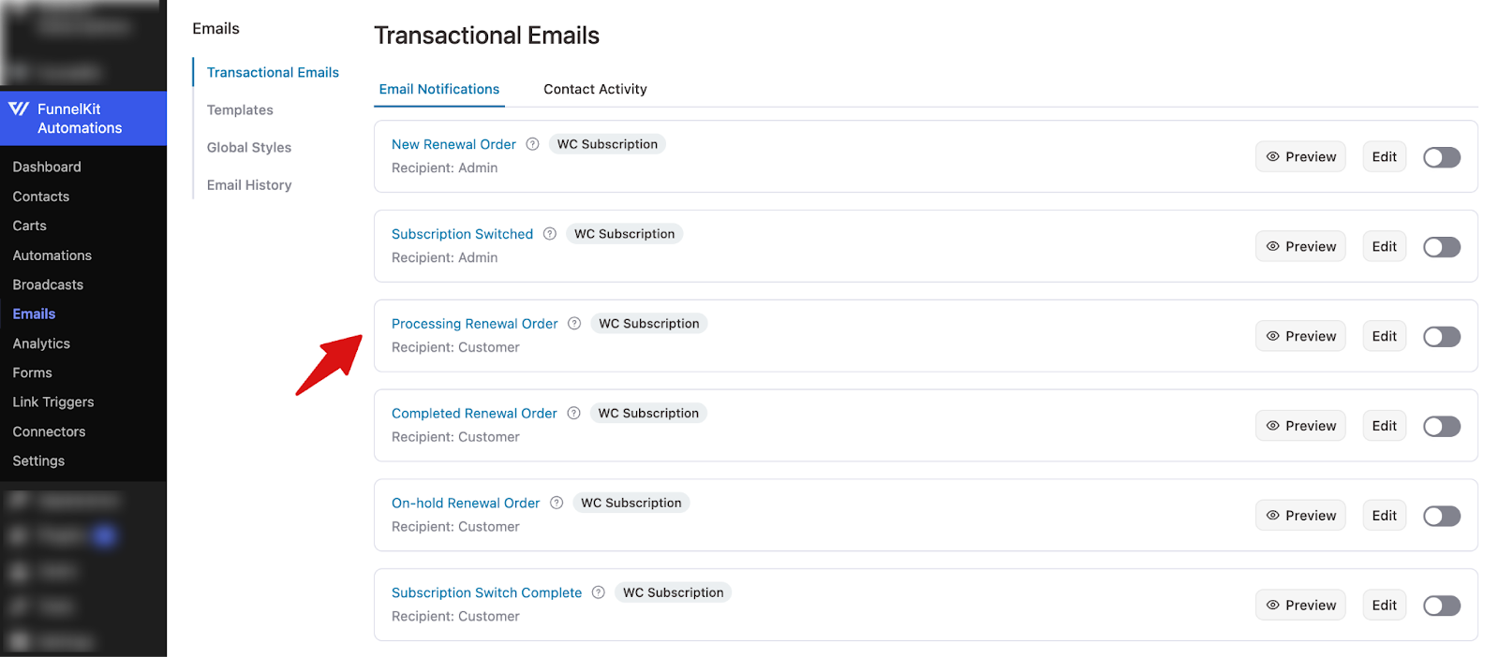Enable the New Renewal Order email toggle
Image resolution: width=1499 pixels, height=657 pixels.
click(1442, 156)
